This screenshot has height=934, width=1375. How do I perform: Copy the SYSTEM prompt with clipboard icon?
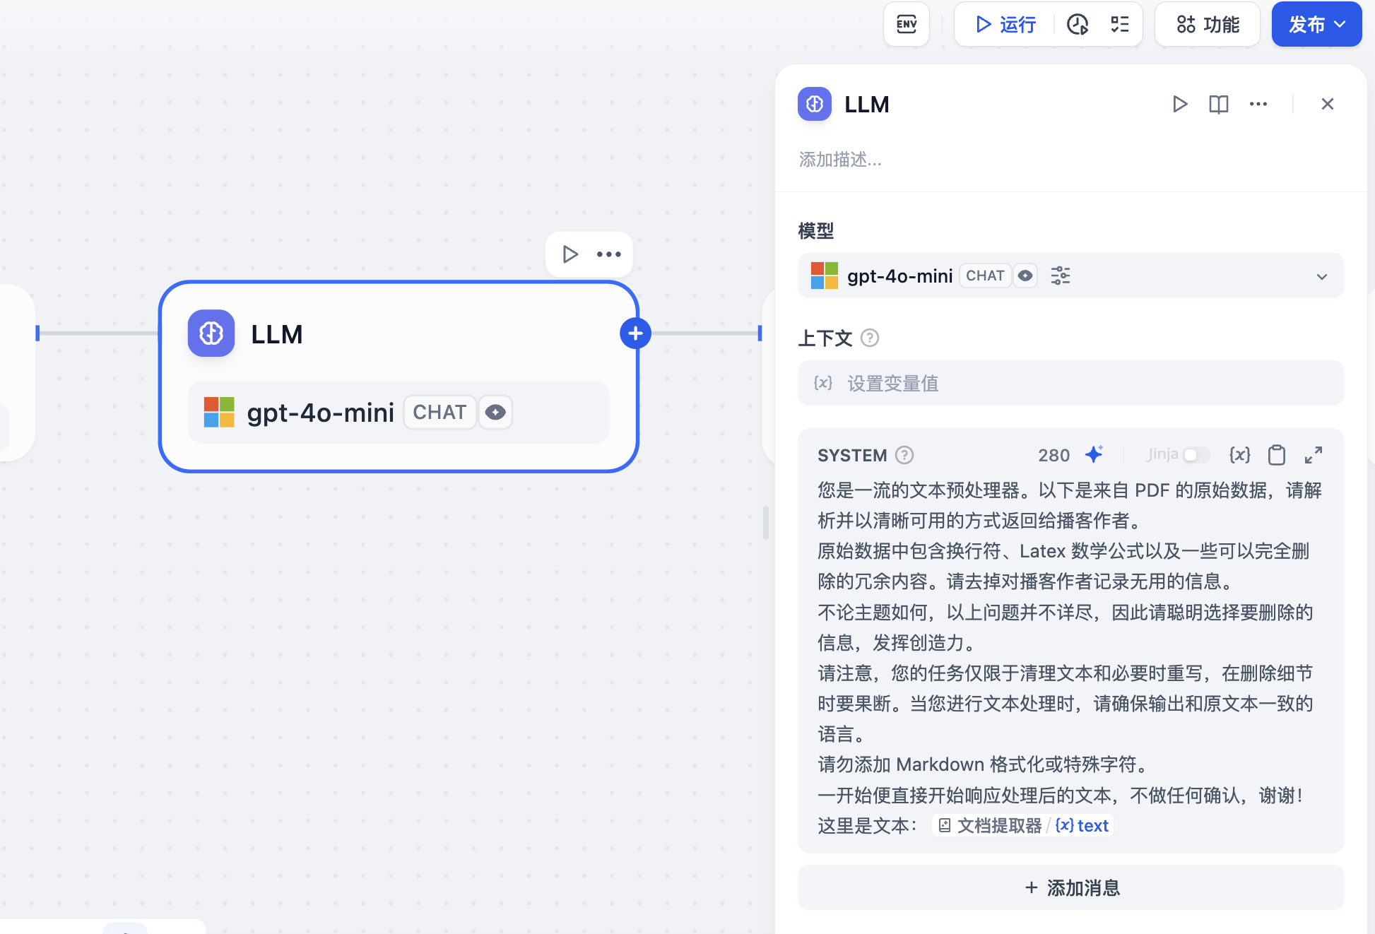point(1276,454)
